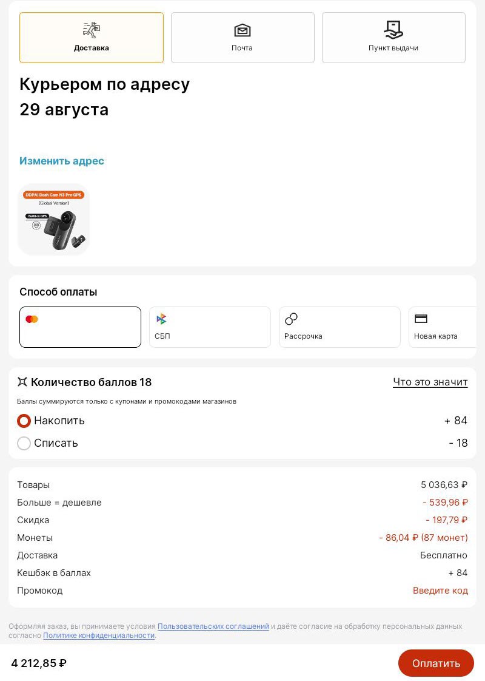
Task: Click the points icon beside Количество баллов
Action: [x=22, y=382]
